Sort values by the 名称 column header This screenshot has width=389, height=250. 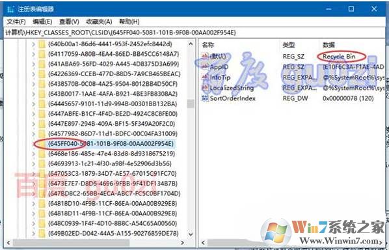click(208, 45)
